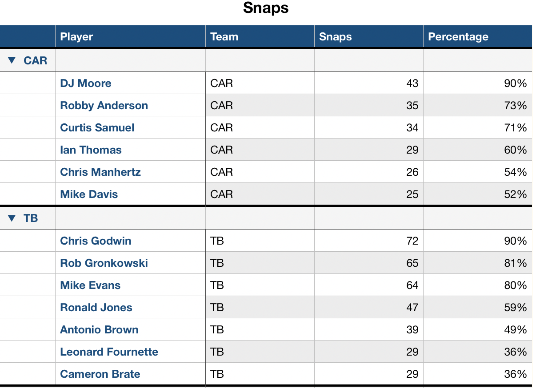536x388 pixels.
Task: Select the DJ Moore player cell
Action: pos(86,83)
